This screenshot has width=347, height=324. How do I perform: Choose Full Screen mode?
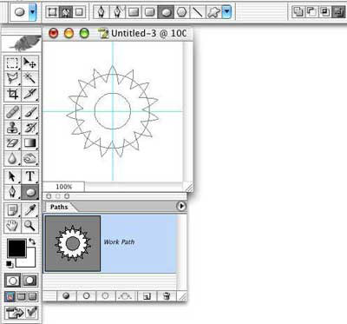click(x=32, y=296)
